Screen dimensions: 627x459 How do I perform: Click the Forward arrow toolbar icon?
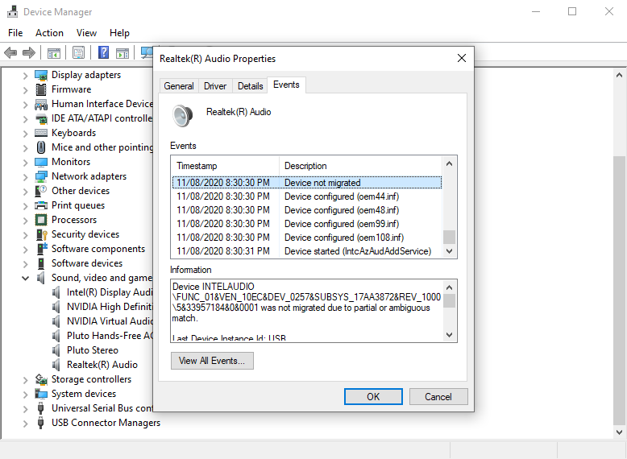(29, 52)
